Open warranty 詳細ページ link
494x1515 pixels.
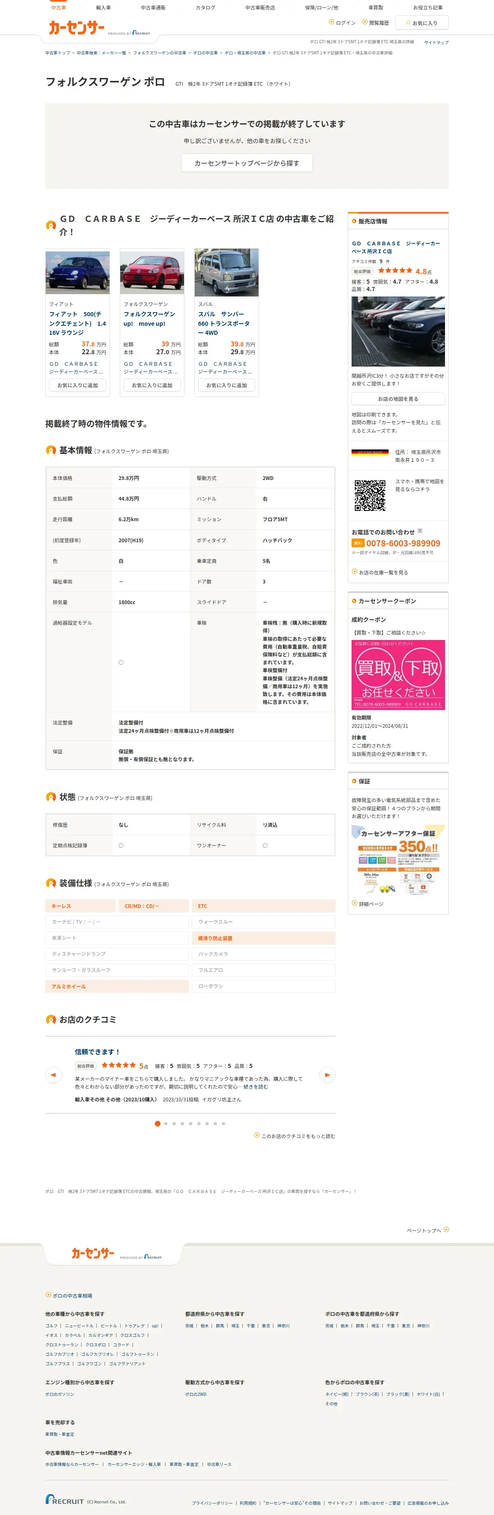(x=368, y=904)
